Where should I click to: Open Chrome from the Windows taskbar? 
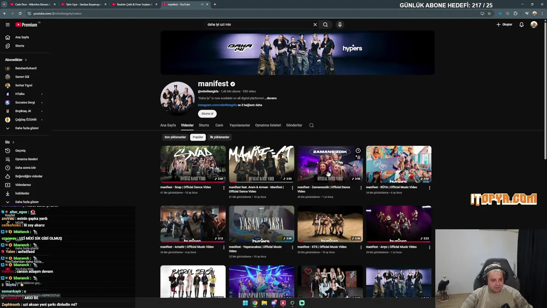click(x=255, y=303)
